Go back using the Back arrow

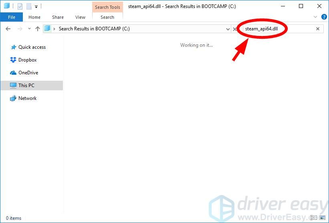coord(8,29)
